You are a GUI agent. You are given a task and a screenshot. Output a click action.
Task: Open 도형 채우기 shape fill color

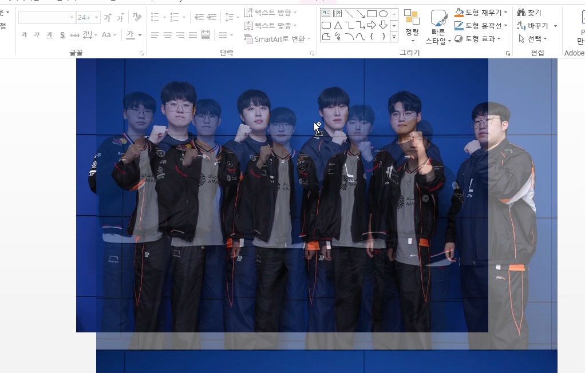[x=481, y=12]
